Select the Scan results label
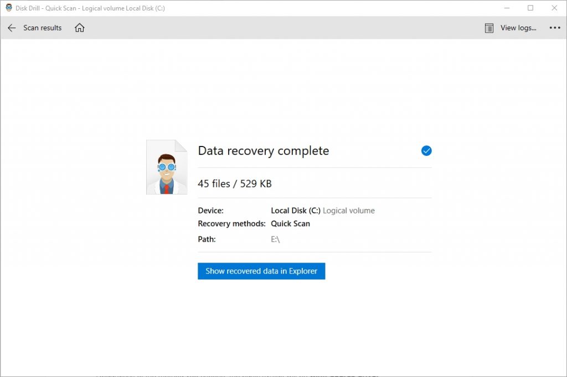 [x=43, y=28]
